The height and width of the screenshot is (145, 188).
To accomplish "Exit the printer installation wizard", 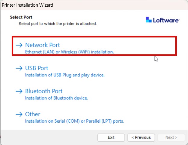I will pyautogui.click(x=111, y=137).
